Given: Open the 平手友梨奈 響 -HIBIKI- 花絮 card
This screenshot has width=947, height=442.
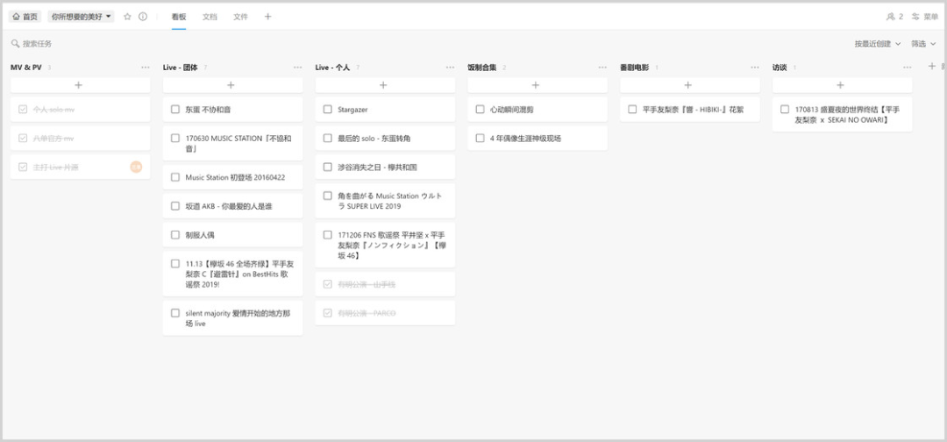Looking at the screenshot, I should click(690, 110).
